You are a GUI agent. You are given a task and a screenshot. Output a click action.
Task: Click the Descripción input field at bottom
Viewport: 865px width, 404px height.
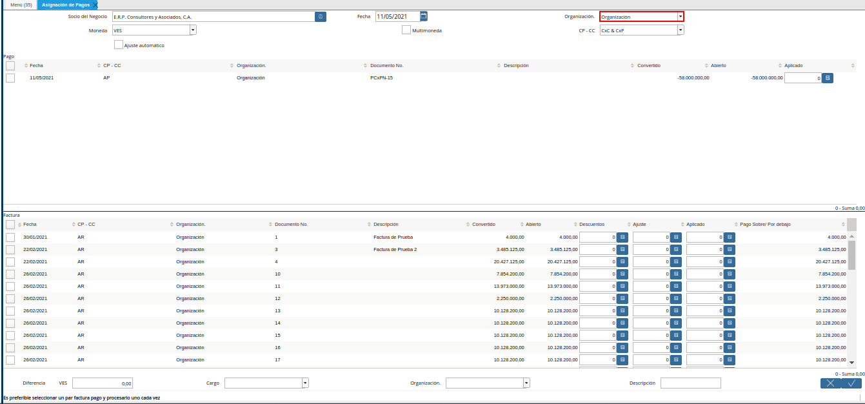(690, 383)
